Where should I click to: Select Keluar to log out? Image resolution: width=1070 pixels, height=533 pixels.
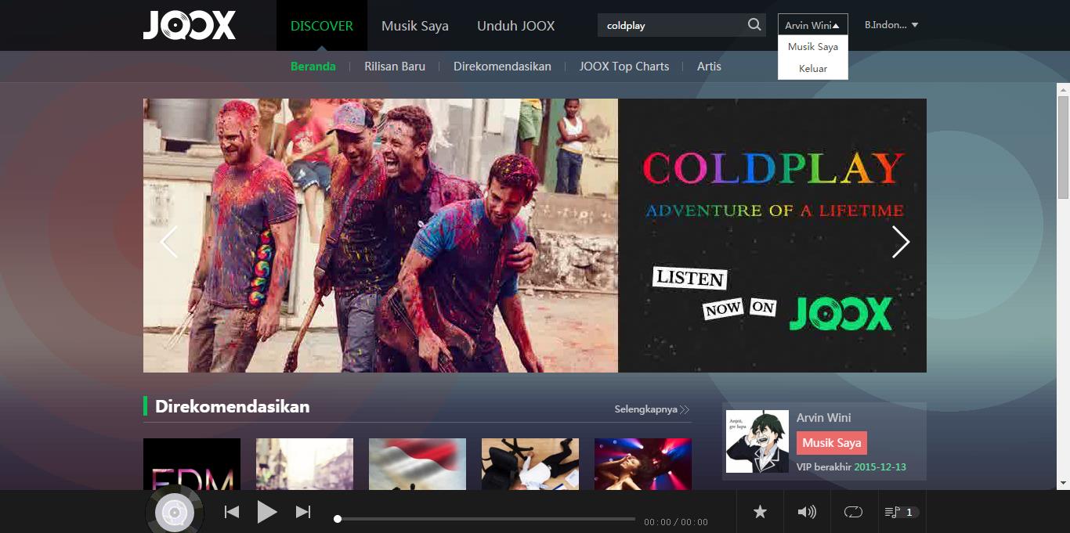813,68
